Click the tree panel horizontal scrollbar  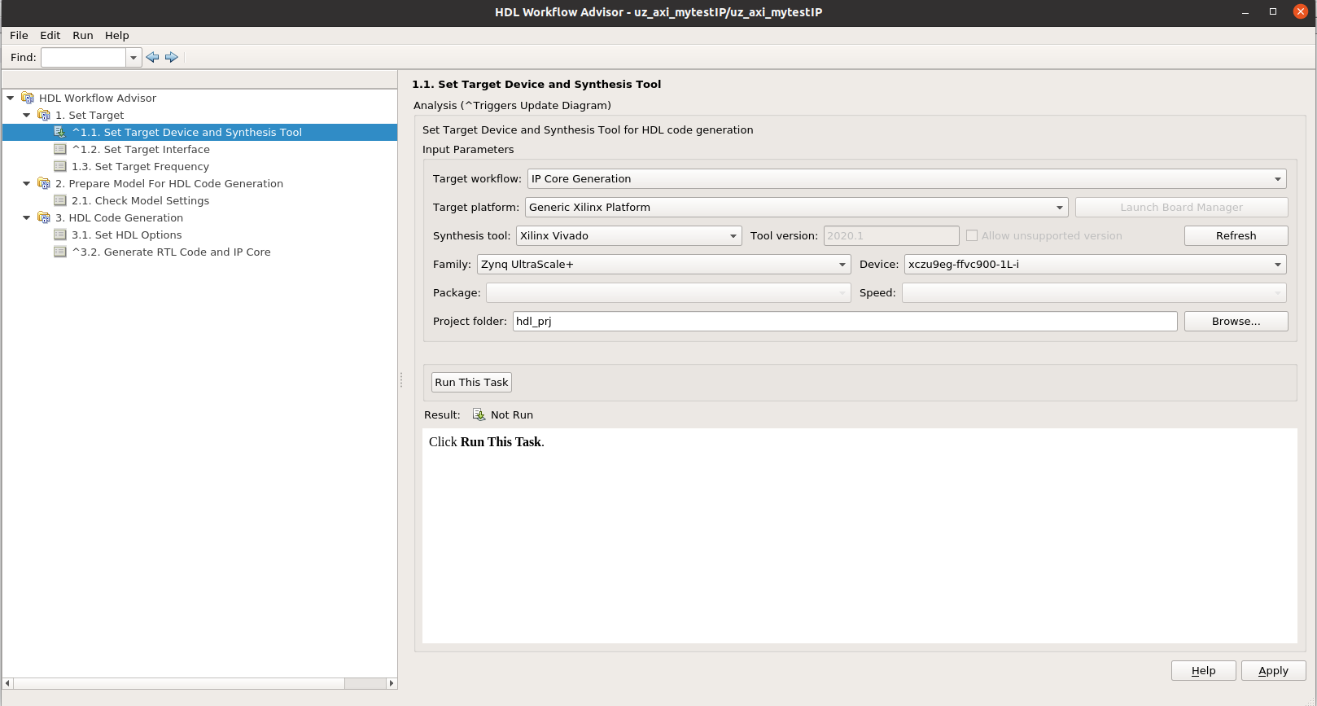[179, 683]
